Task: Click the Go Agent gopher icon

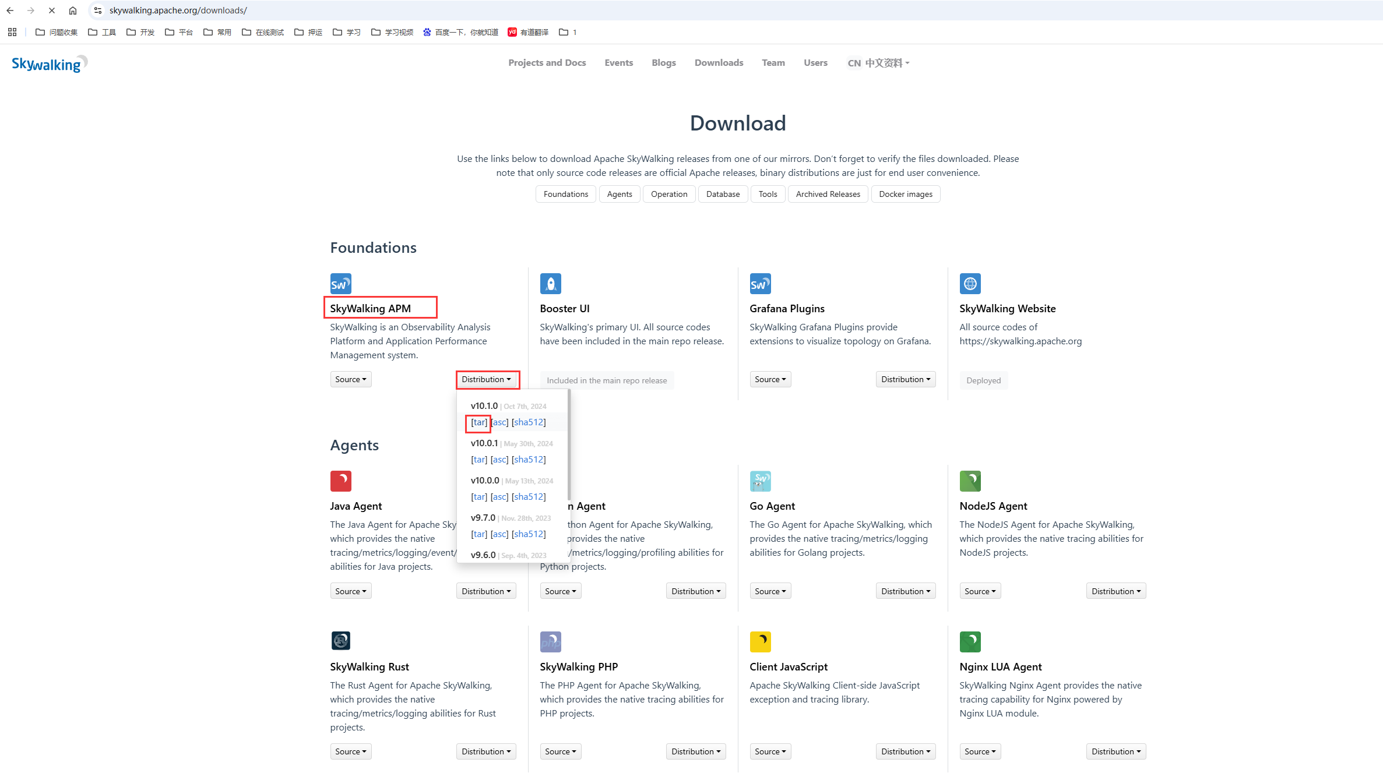Action: tap(760, 481)
